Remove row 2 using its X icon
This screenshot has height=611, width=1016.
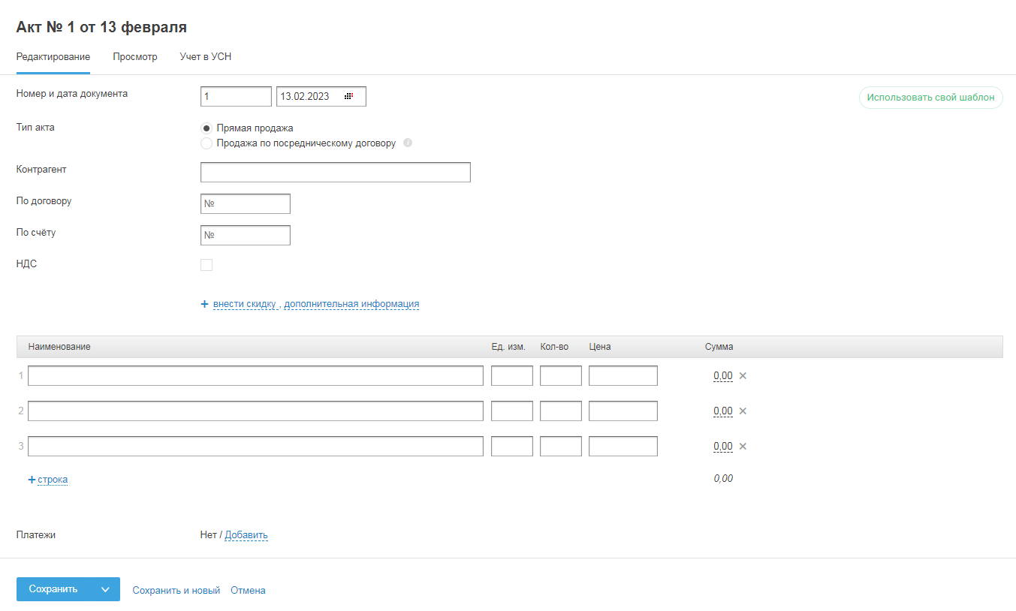point(743,411)
